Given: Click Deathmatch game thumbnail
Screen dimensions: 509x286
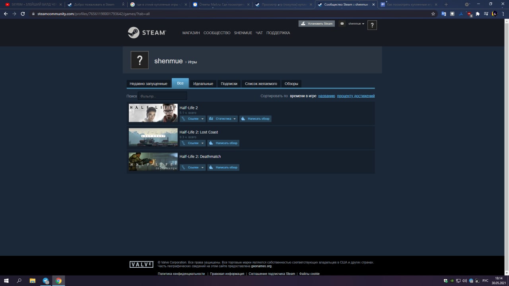Looking at the screenshot, I should [x=153, y=161].
